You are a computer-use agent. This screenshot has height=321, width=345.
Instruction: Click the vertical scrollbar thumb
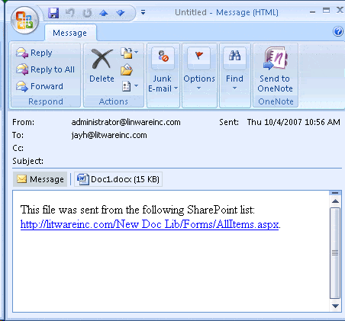point(335,253)
